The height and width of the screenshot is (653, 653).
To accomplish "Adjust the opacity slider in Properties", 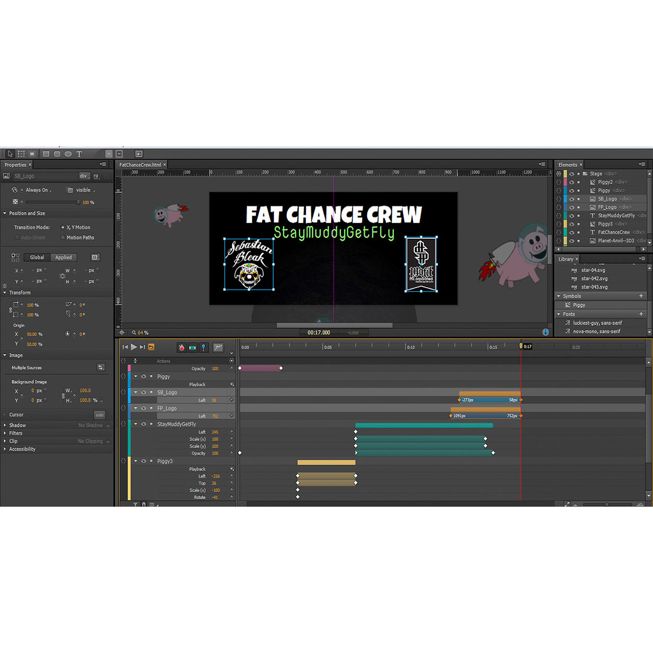I will (52, 202).
